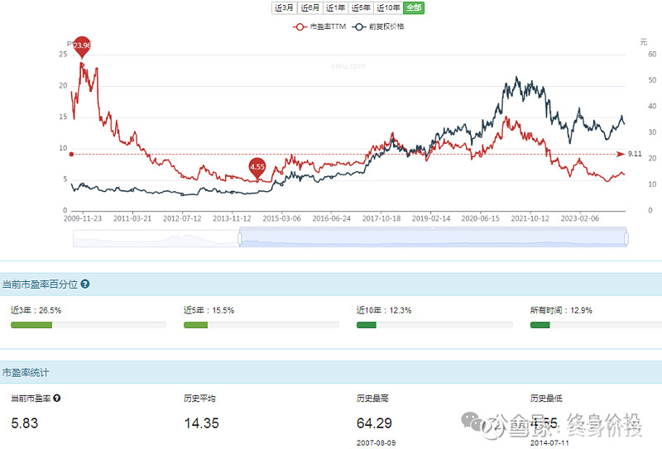Click the green 全部 range button
The image size is (662, 449).
click(x=414, y=8)
